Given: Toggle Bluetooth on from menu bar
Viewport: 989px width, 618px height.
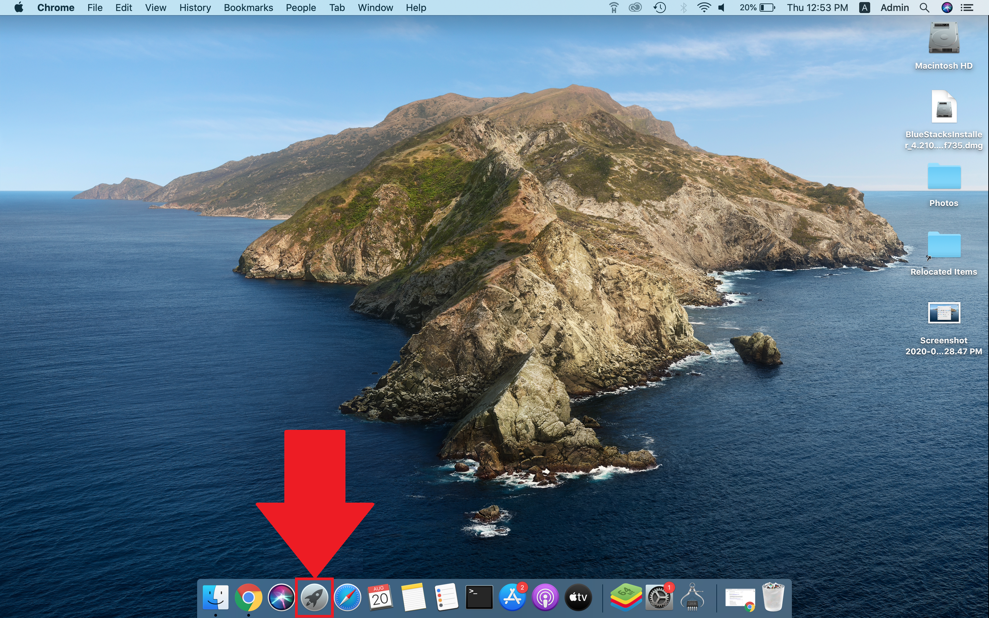Looking at the screenshot, I should 681,8.
